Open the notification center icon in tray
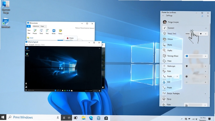Image resolution: width=215 pixels, height=121 pixels. [209, 119]
